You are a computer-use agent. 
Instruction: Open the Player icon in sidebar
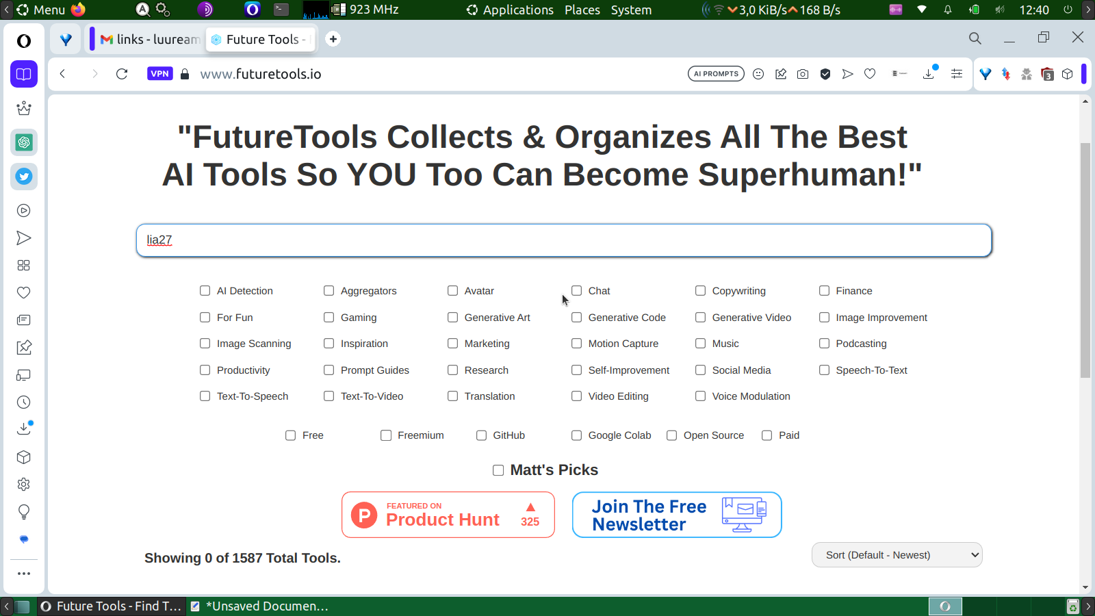pyautogui.click(x=24, y=211)
